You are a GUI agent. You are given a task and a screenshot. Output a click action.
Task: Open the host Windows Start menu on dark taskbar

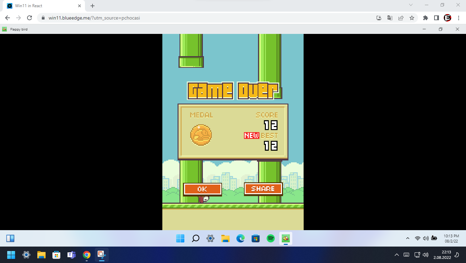coord(11,255)
